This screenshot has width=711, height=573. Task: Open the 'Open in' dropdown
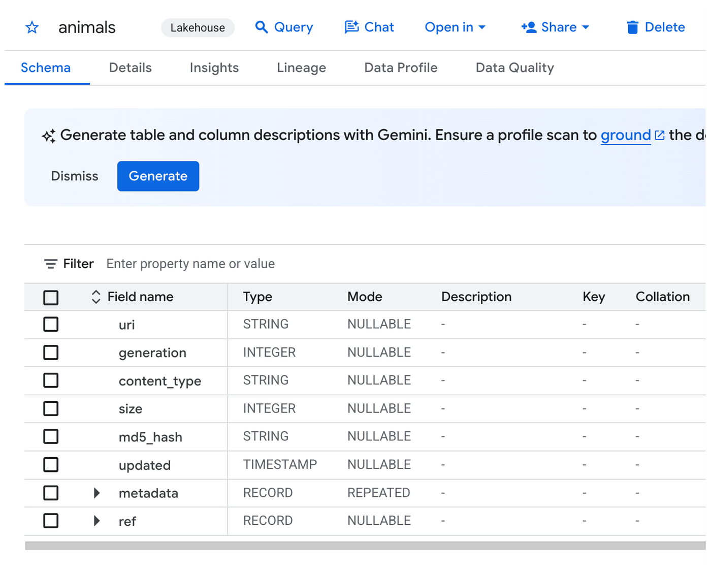point(455,27)
